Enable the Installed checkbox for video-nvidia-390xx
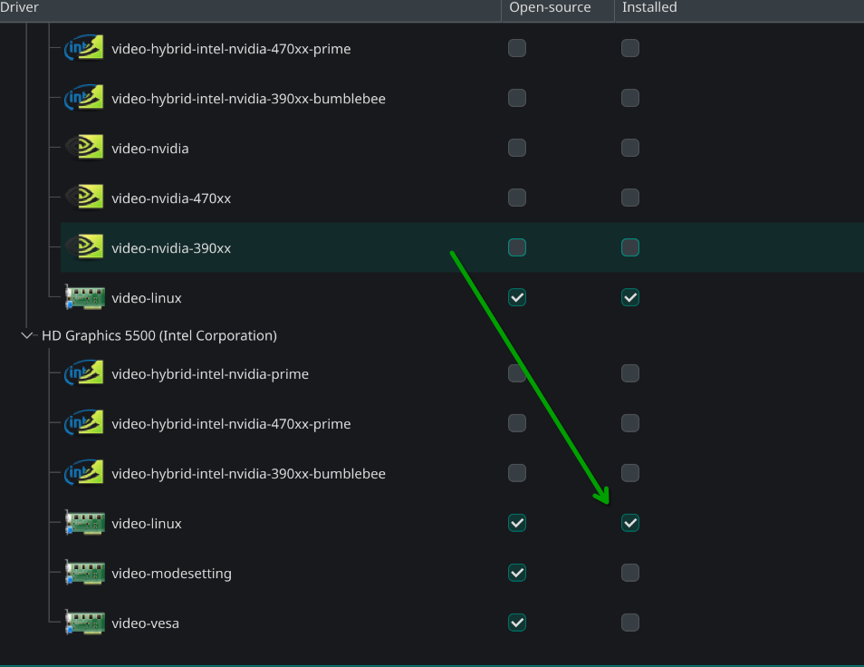 click(x=630, y=247)
